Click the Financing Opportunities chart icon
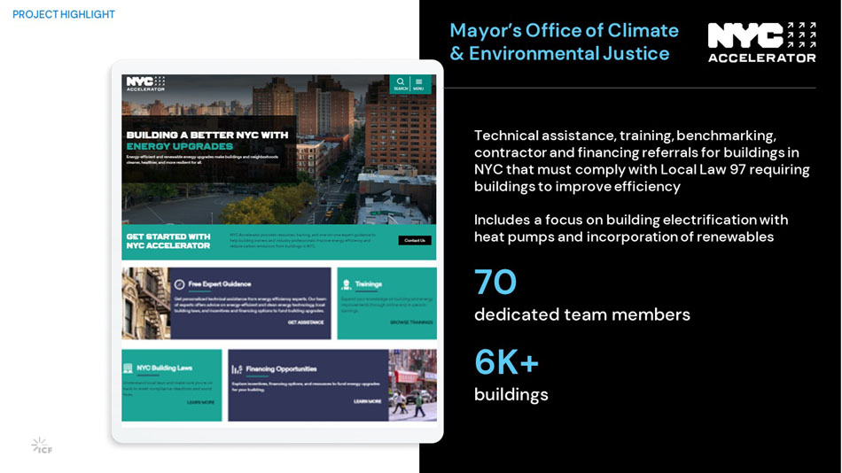Image resolution: width=842 pixels, height=473 pixels. [236, 369]
